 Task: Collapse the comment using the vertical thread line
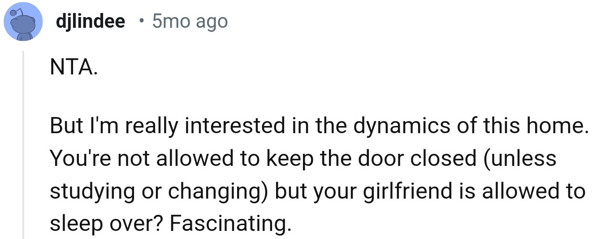click(23, 143)
